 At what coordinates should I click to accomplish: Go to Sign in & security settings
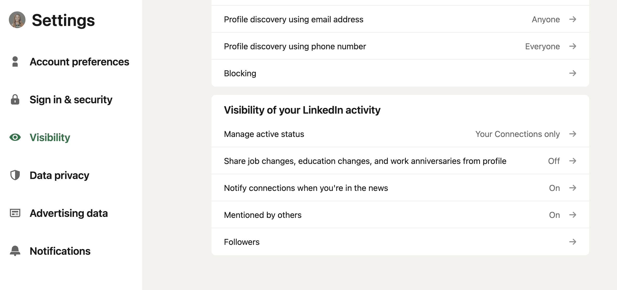pos(71,100)
